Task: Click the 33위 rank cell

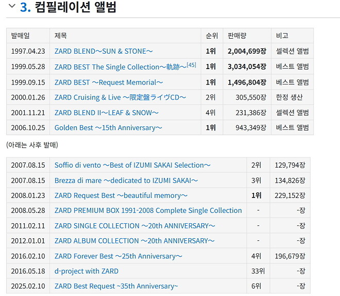Action: [258, 271]
